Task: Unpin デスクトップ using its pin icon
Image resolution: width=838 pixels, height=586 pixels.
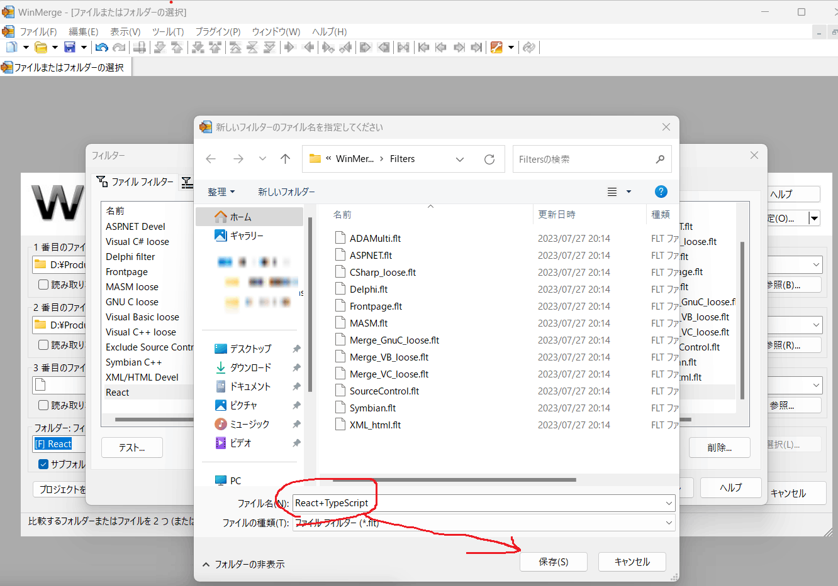Action: click(x=296, y=349)
